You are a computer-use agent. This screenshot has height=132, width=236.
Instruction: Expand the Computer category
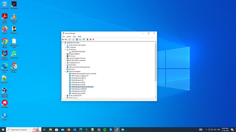[x=65, y=47]
